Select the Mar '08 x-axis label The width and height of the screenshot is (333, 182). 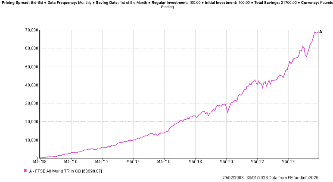[x=40, y=162]
